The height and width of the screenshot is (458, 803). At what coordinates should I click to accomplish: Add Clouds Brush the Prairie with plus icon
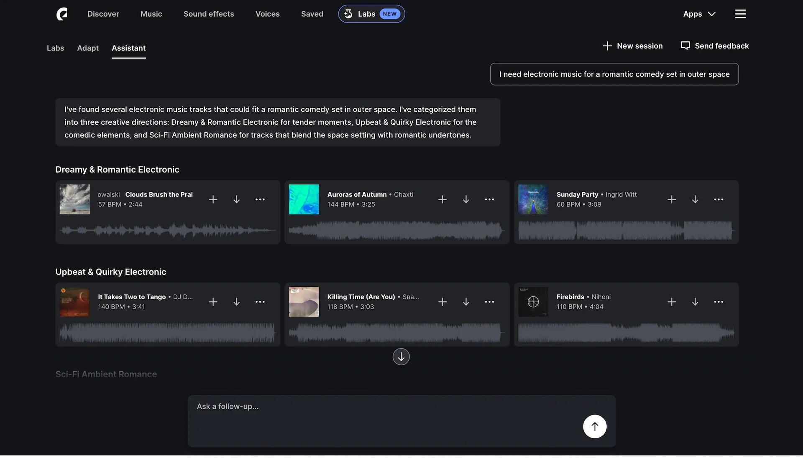(x=213, y=200)
